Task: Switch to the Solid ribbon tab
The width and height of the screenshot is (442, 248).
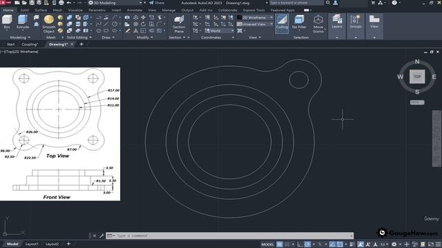Action: tap(25, 10)
